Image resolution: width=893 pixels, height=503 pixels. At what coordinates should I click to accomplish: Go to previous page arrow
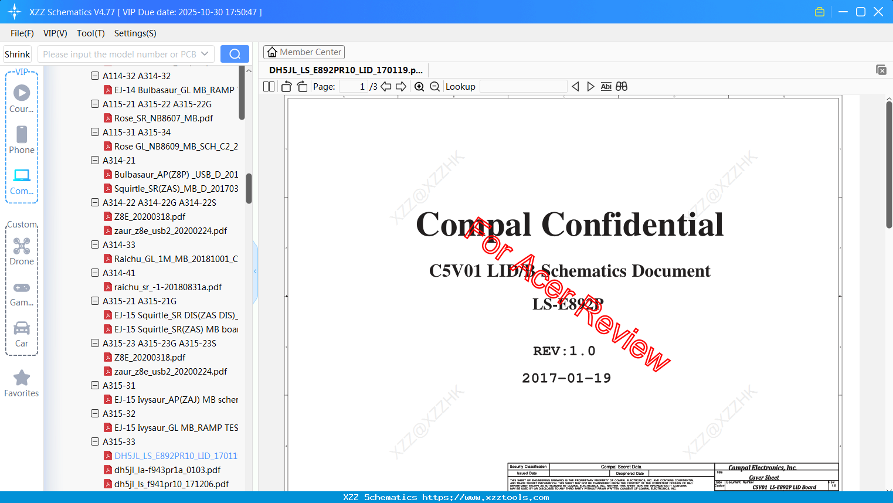(x=386, y=86)
